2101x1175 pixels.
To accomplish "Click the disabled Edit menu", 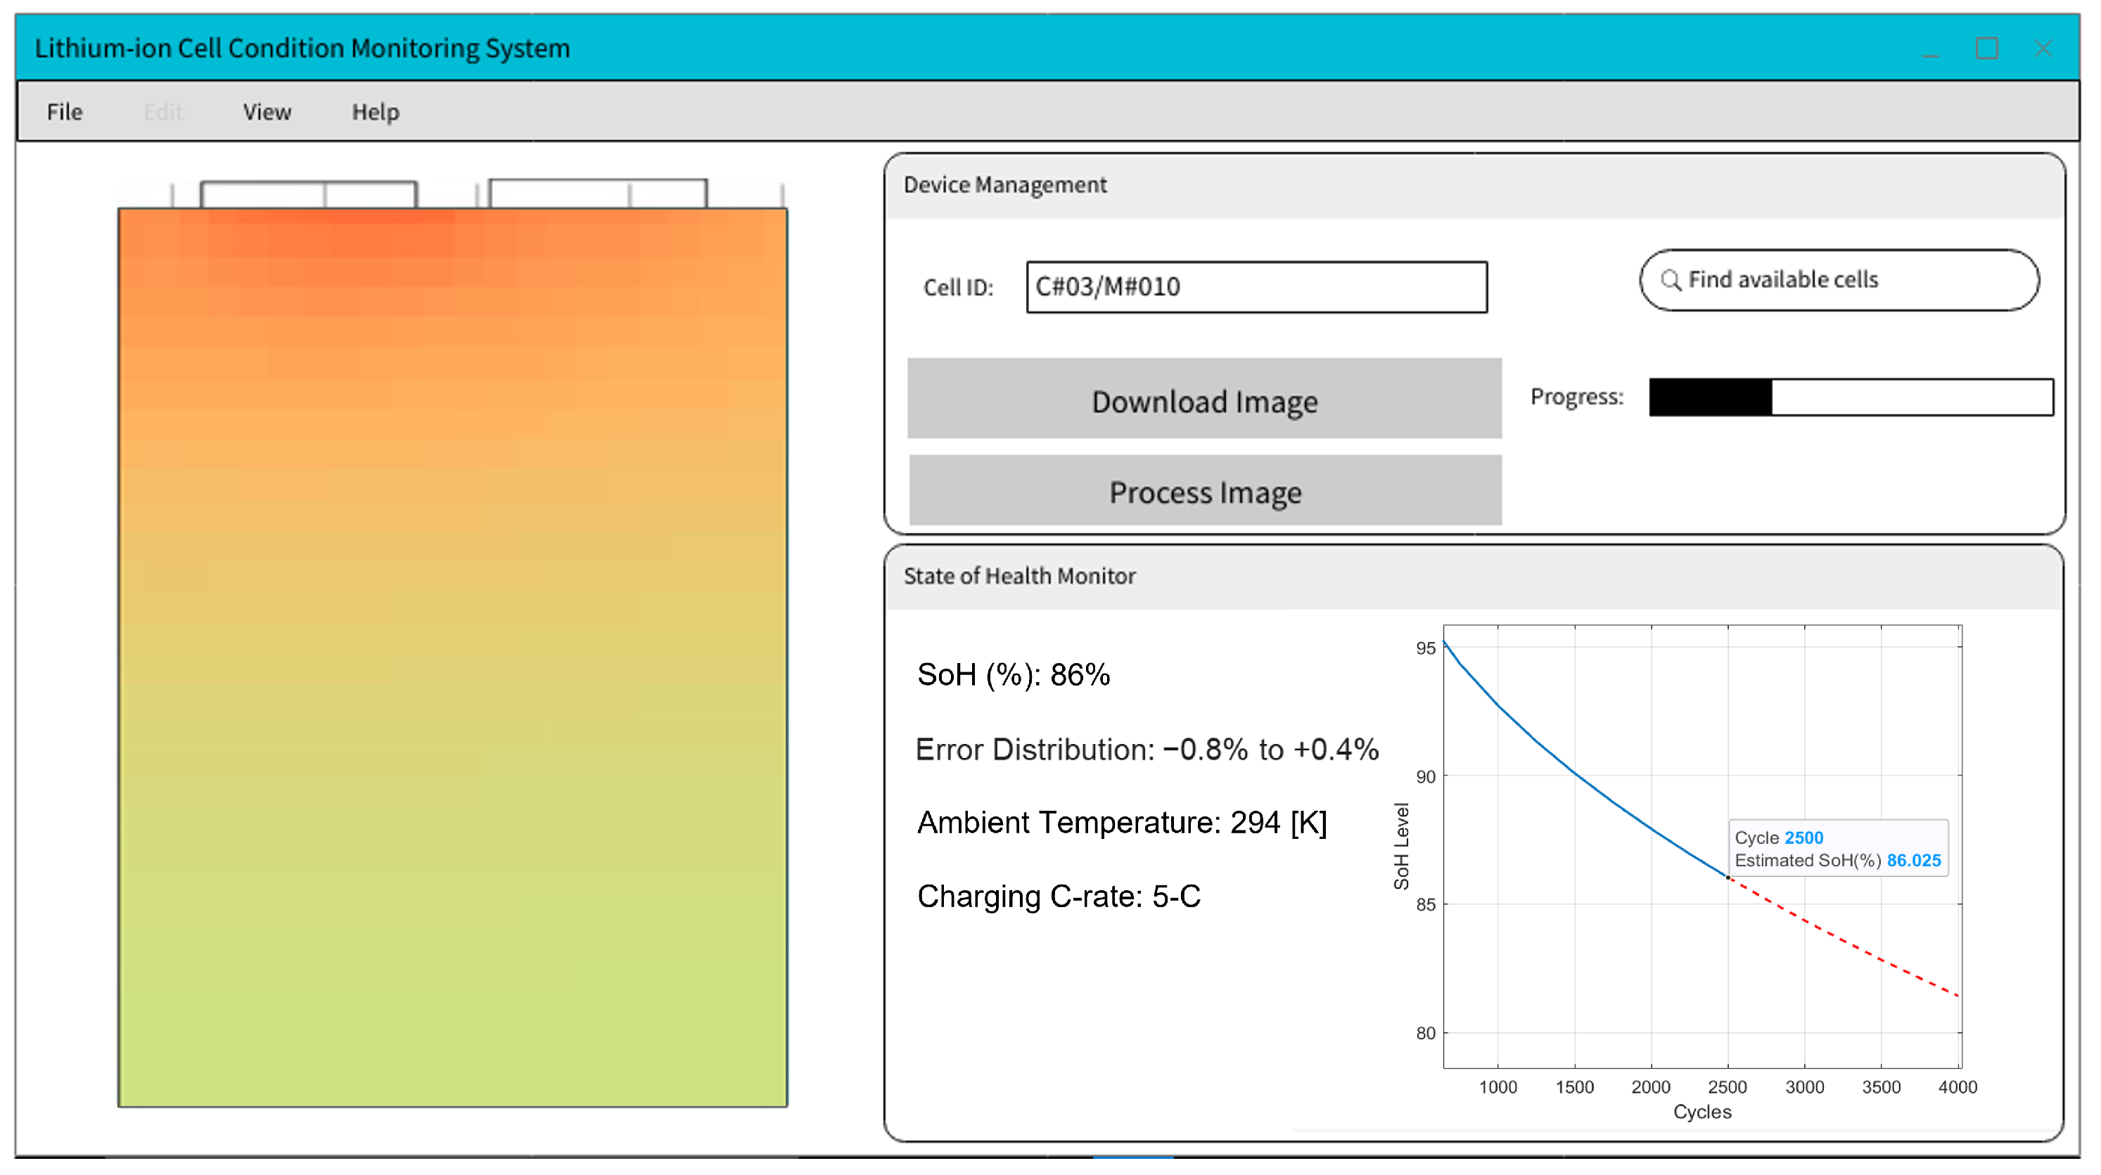I will (x=163, y=112).
